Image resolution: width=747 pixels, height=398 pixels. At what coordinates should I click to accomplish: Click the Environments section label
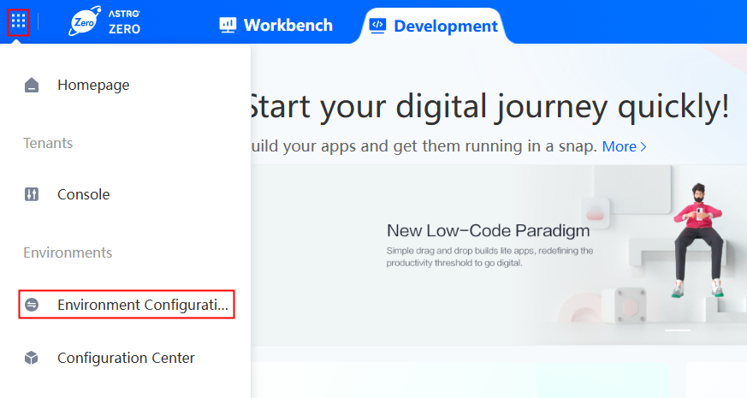[x=68, y=252]
